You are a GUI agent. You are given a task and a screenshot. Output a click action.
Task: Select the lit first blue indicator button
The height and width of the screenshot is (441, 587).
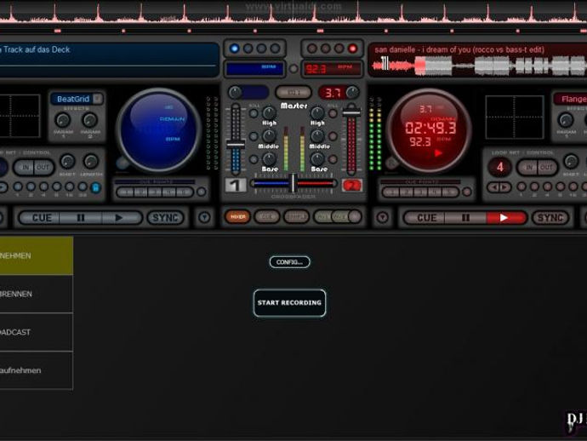pos(234,49)
